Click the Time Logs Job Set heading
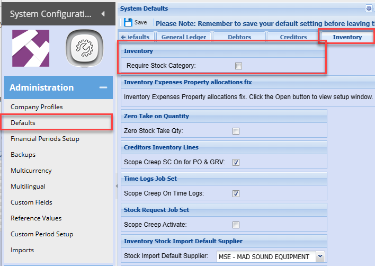 click(x=150, y=179)
